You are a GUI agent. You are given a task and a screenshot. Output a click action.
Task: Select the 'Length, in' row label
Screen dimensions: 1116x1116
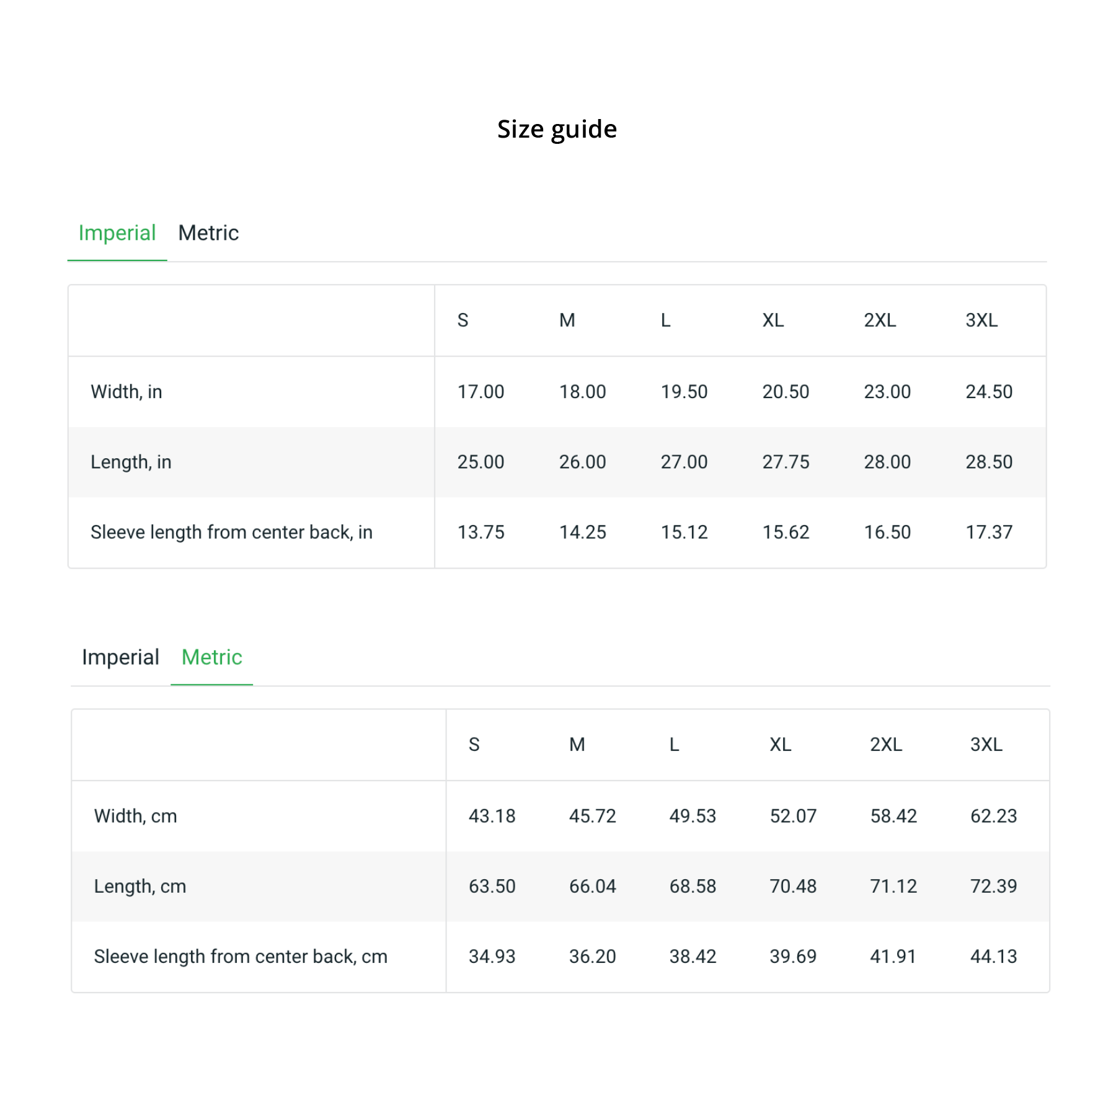coord(131,462)
